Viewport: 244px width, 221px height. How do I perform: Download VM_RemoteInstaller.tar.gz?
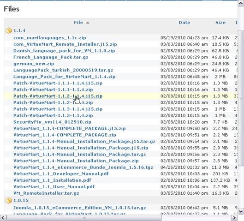point(46,193)
